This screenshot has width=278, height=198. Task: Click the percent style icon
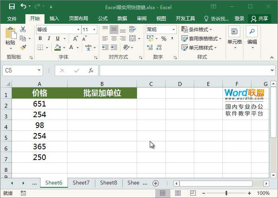coord(164,39)
